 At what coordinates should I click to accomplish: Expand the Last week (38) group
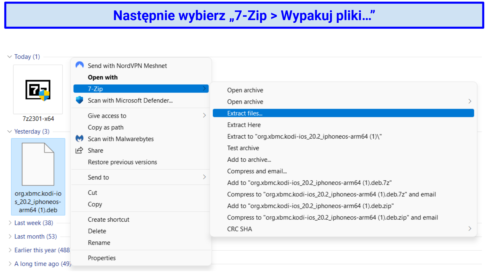coord(10,223)
